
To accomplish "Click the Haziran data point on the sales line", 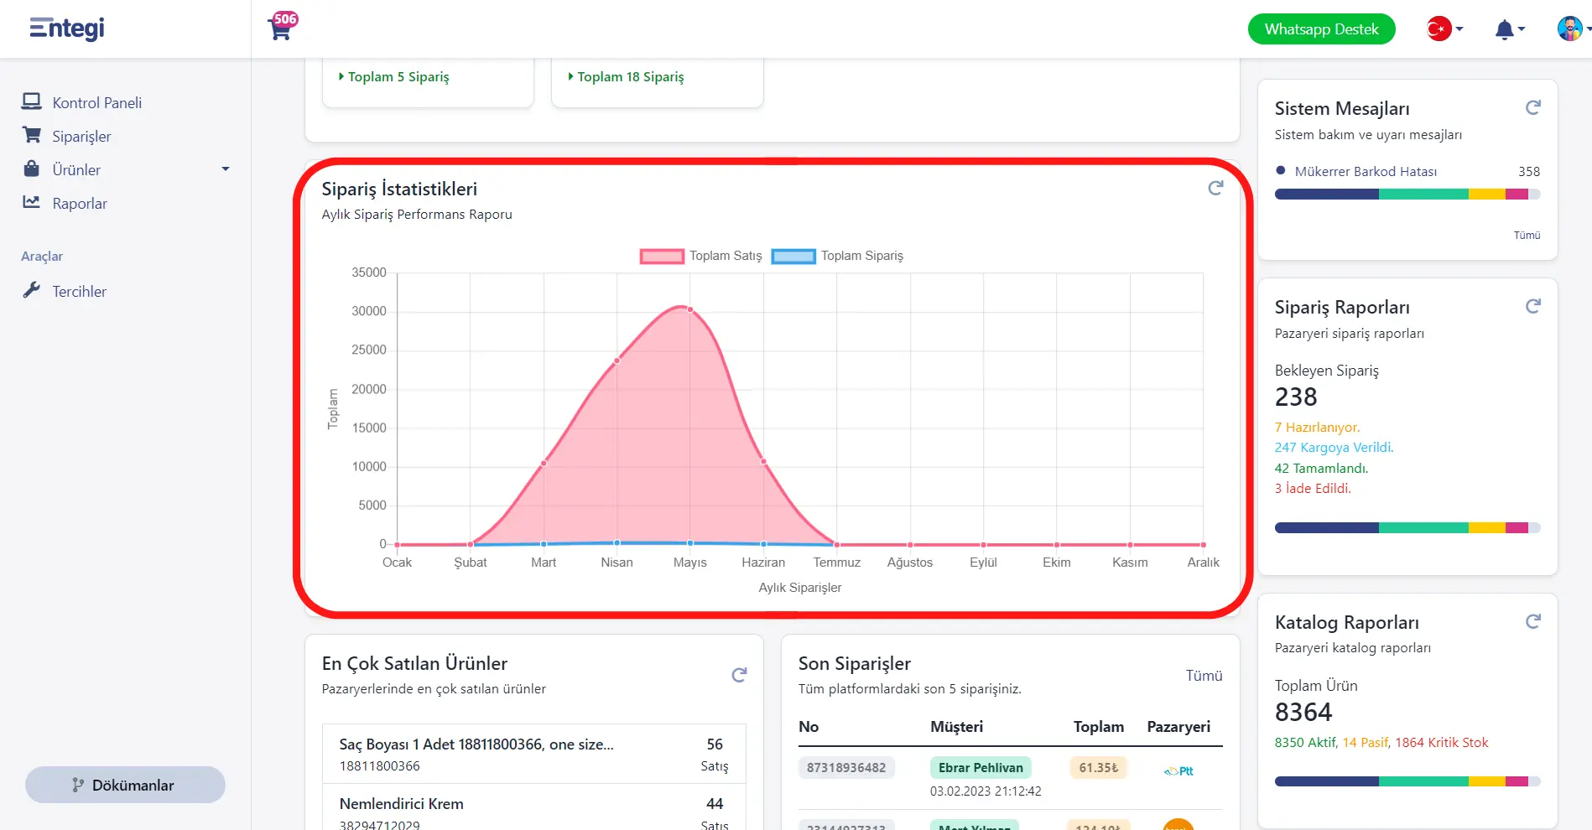I will pos(763,462).
